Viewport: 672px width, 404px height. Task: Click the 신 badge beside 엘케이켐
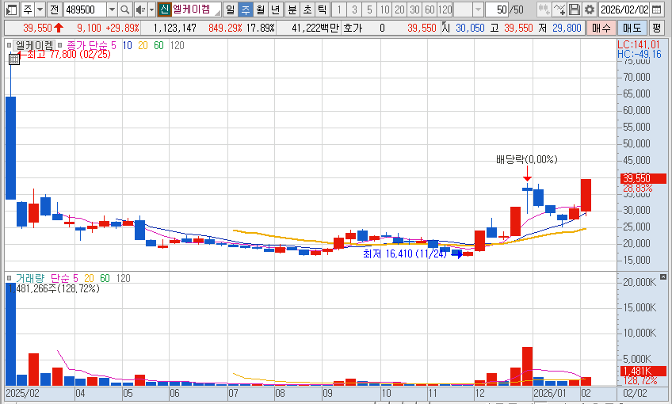(x=164, y=9)
